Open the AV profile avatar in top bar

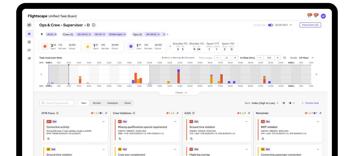point(323,16)
